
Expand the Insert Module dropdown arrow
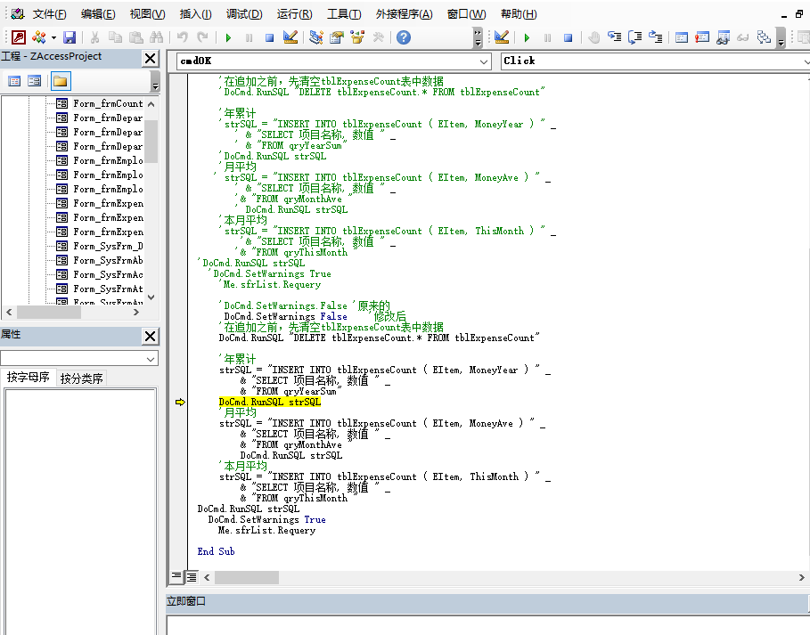(53, 37)
